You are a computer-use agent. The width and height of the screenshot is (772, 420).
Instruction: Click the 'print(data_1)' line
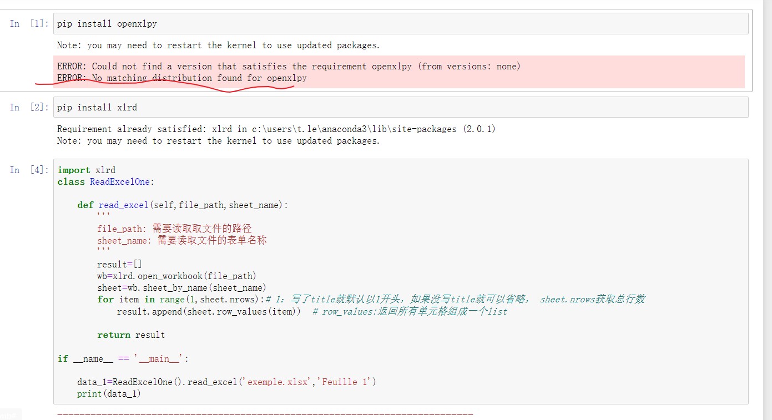[x=109, y=393]
